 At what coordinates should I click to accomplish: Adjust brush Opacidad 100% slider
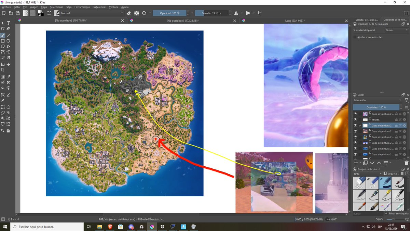(170, 13)
